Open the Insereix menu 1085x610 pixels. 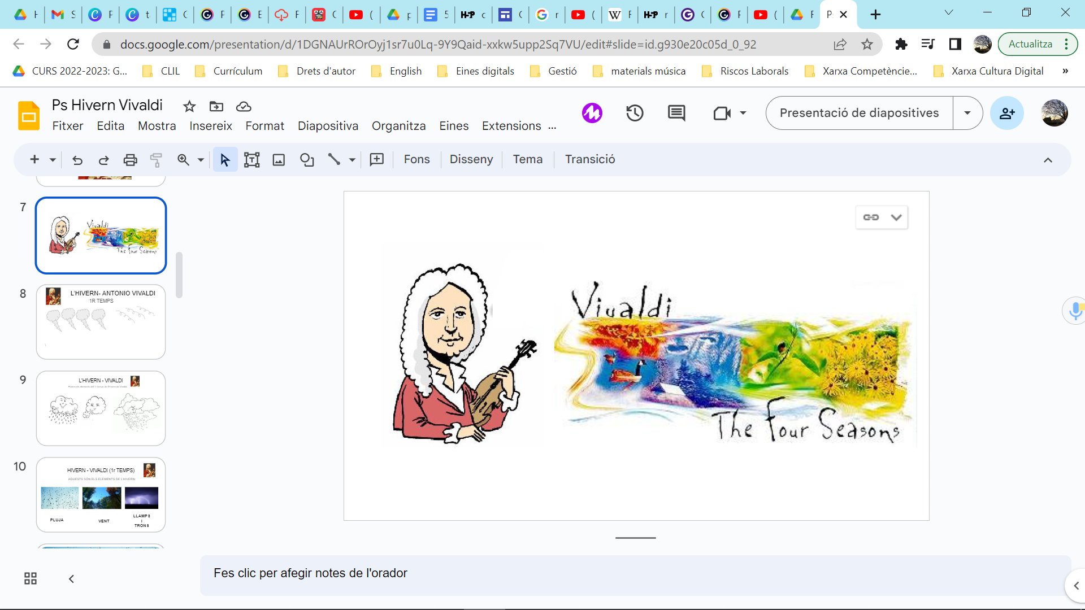(210, 126)
